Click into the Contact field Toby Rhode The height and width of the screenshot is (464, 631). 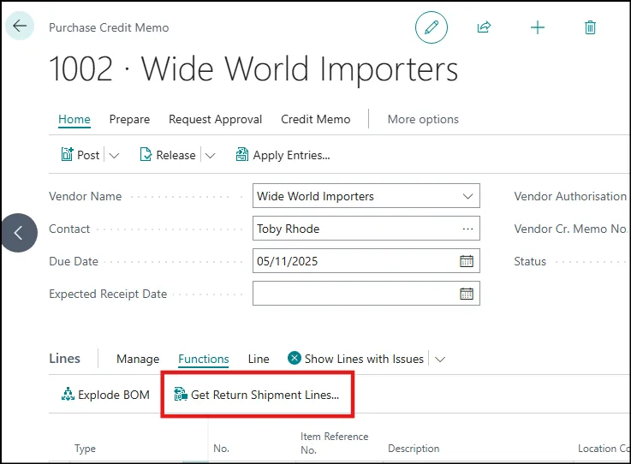(x=366, y=229)
